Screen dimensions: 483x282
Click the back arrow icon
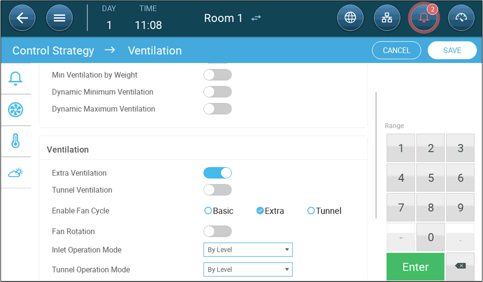coord(22,18)
